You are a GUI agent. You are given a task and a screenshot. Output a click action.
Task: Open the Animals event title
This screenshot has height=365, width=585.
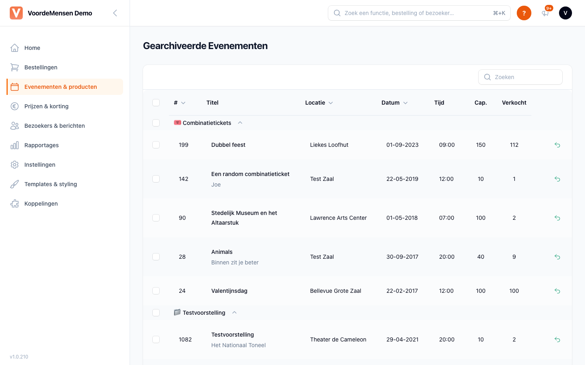222,252
